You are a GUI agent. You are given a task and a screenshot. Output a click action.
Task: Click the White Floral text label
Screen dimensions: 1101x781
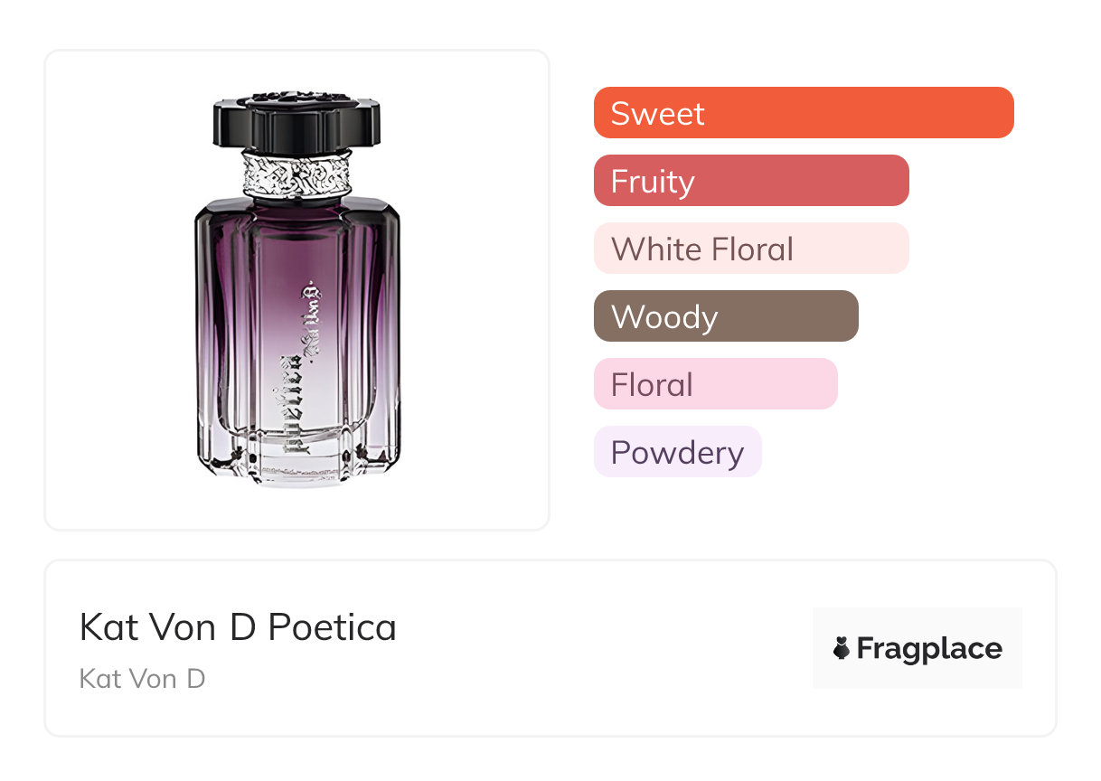point(702,249)
